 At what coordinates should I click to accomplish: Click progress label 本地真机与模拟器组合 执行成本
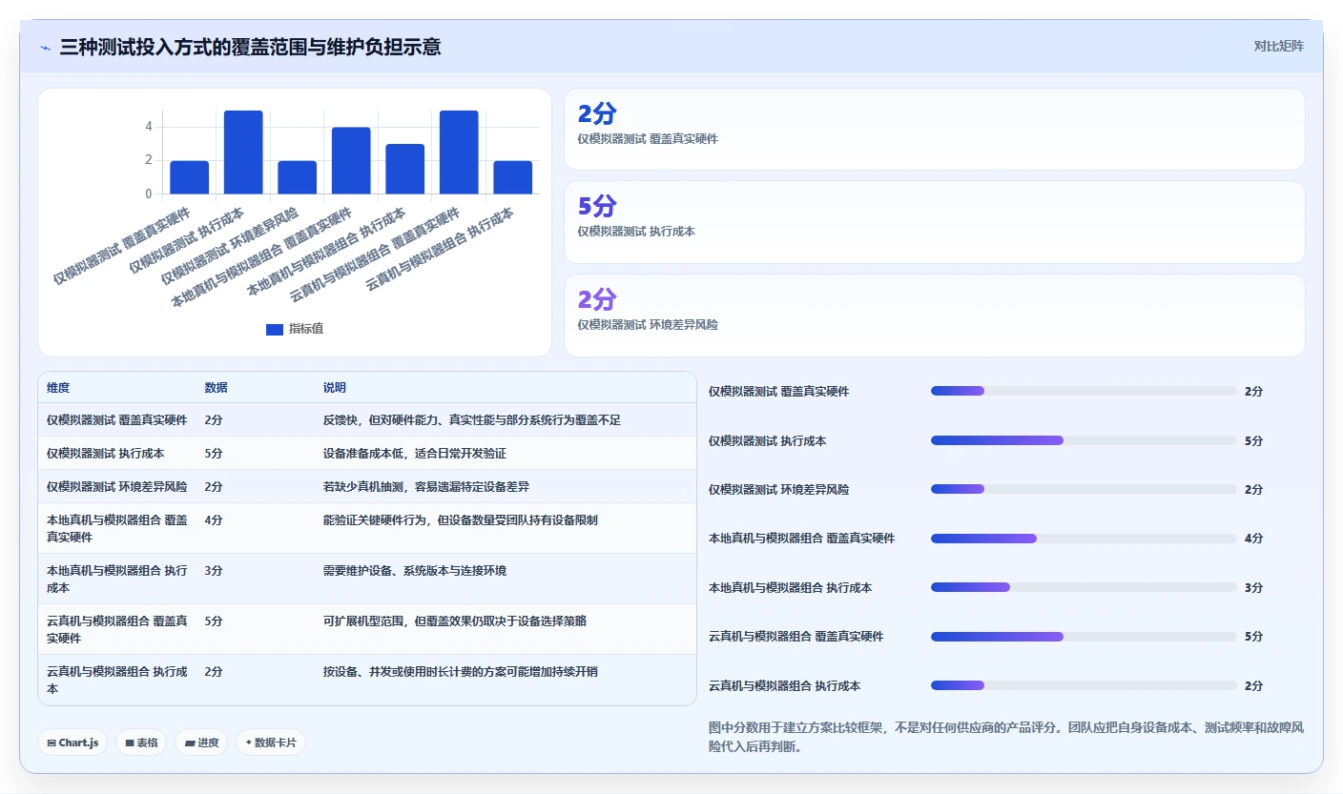[790, 588]
